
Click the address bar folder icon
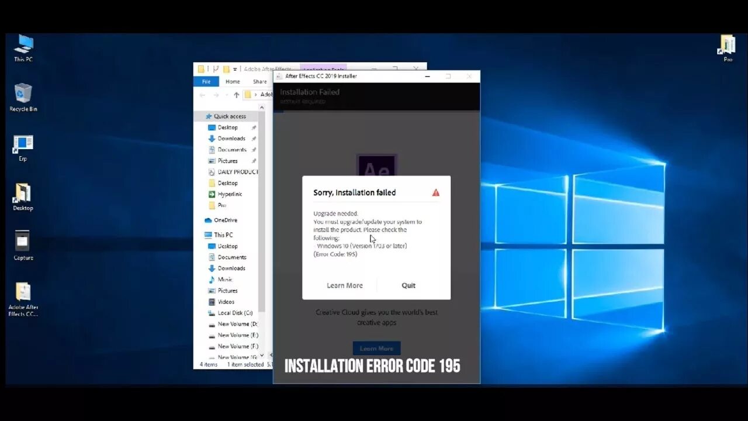click(x=248, y=95)
